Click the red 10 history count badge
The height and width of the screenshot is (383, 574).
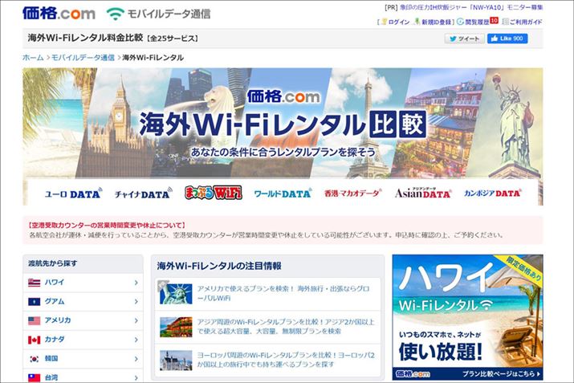[495, 21]
